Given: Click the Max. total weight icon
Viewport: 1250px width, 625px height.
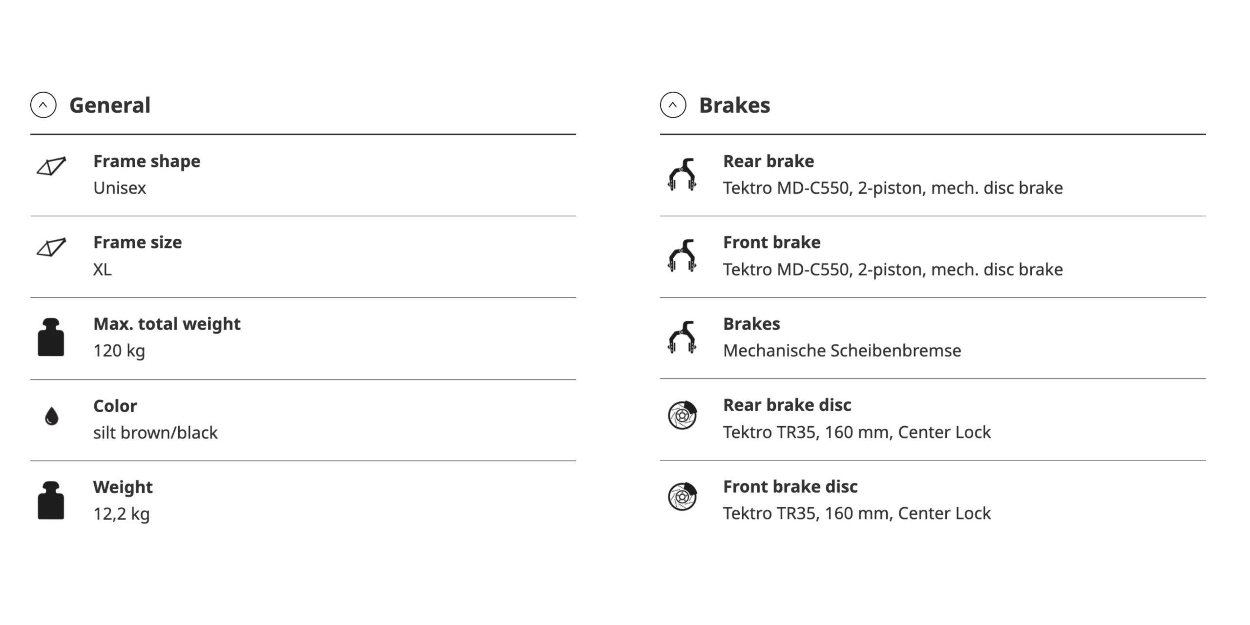Looking at the screenshot, I should 51,337.
